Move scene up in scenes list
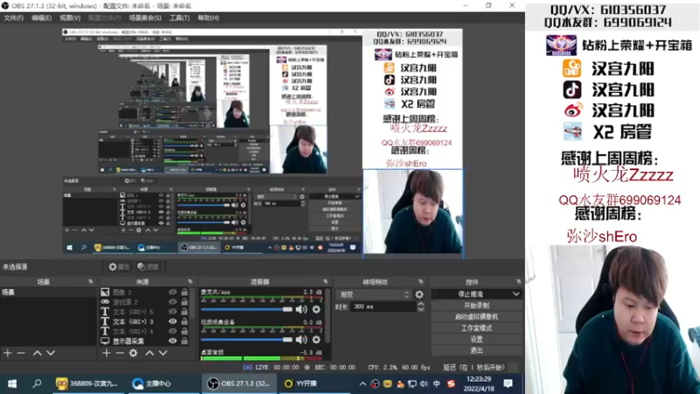Image resolution: width=700 pixels, height=394 pixels. click(x=37, y=353)
